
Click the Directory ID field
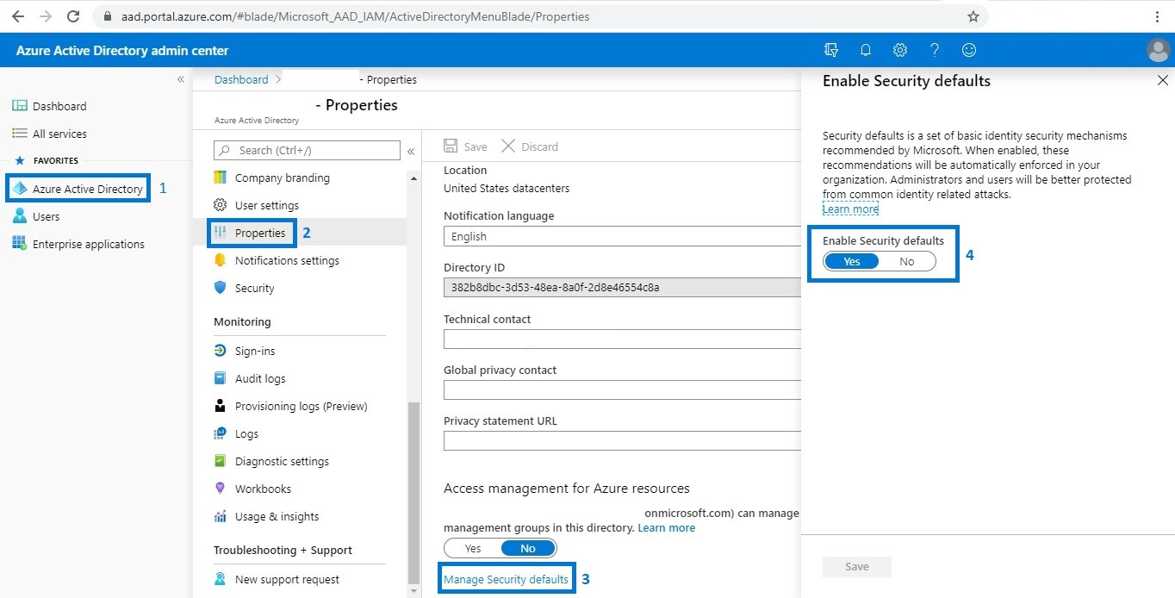(622, 287)
